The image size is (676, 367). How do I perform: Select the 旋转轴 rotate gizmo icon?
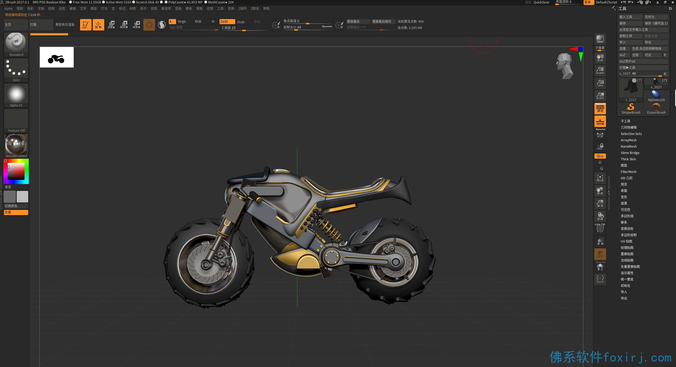pyautogui.click(x=137, y=25)
